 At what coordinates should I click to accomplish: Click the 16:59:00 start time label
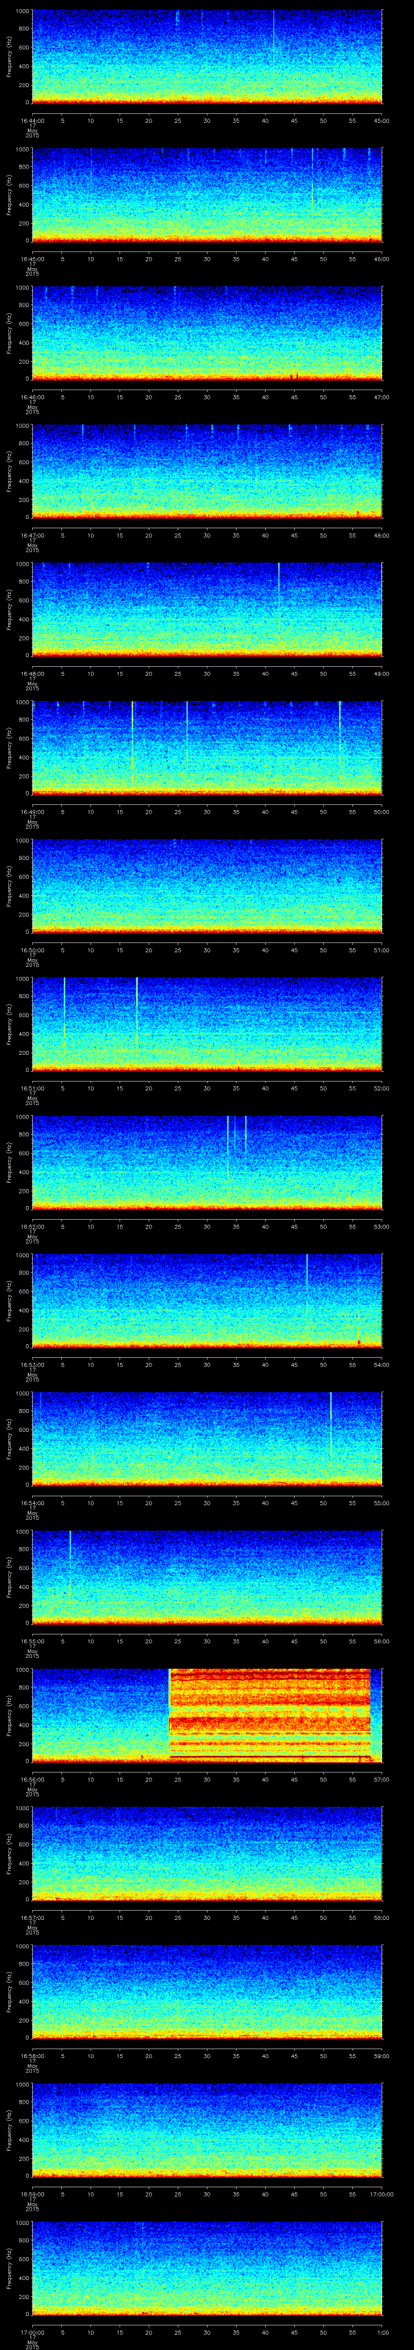[x=33, y=2194]
